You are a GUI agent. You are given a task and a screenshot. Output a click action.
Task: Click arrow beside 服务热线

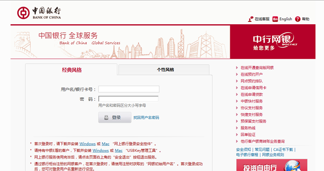point(237,128)
